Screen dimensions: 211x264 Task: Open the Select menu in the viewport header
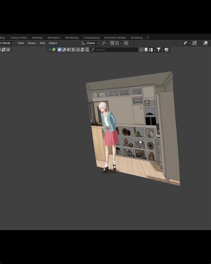pos(31,43)
